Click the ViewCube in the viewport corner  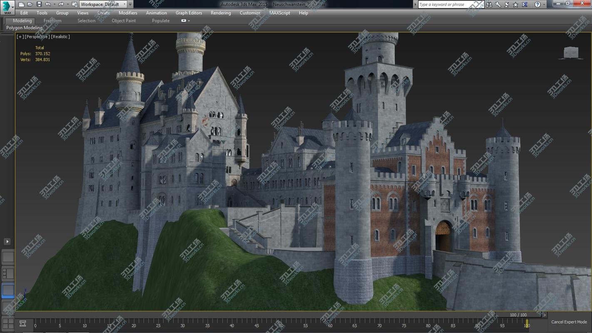[571, 52]
